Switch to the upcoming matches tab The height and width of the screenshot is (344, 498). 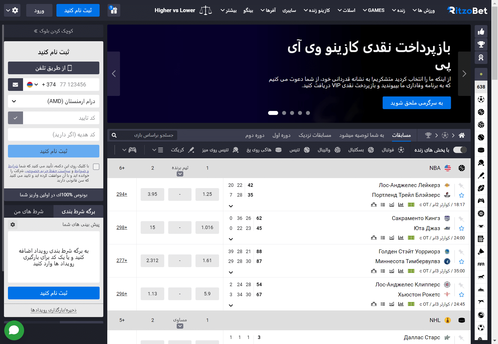315,135
